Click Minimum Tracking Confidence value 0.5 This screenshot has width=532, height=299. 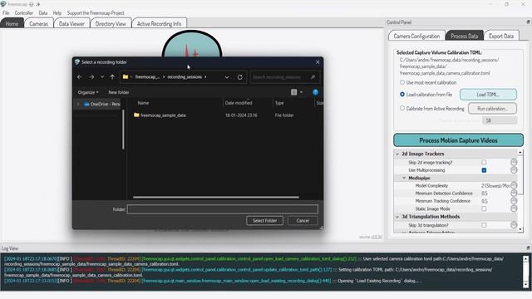(485, 201)
